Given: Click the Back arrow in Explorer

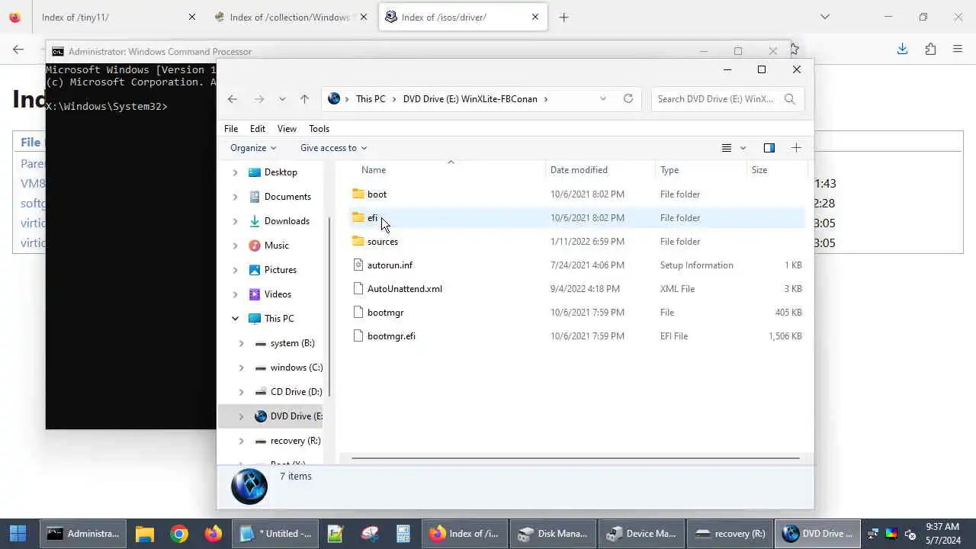Looking at the screenshot, I should pyautogui.click(x=233, y=99).
